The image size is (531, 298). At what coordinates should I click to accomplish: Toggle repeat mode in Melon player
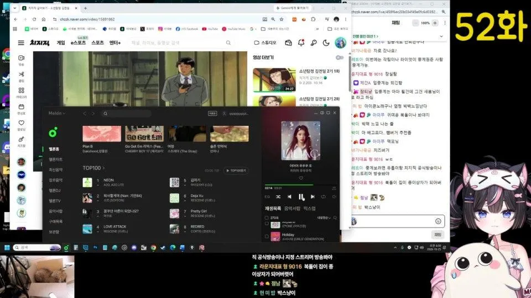tap(324, 196)
